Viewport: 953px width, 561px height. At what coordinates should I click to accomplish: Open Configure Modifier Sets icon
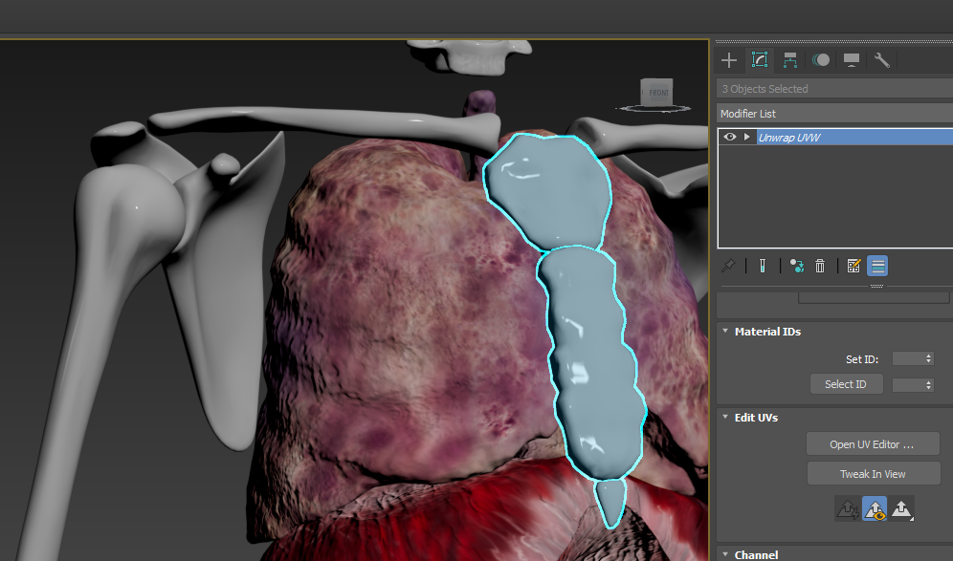(x=853, y=266)
